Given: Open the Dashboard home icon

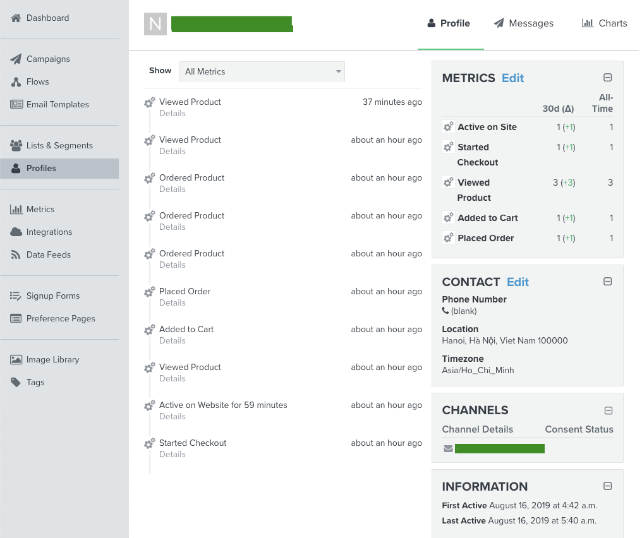Looking at the screenshot, I should click(x=16, y=18).
